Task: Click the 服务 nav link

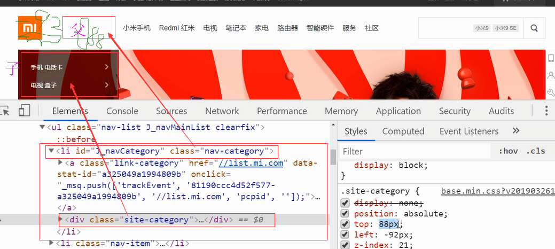Action: tap(349, 28)
